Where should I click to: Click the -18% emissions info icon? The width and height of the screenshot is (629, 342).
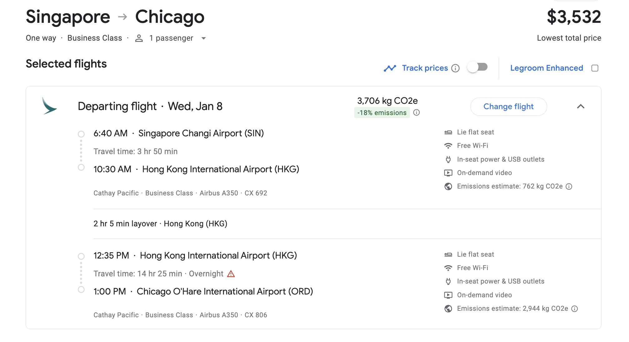pos(417,113)
